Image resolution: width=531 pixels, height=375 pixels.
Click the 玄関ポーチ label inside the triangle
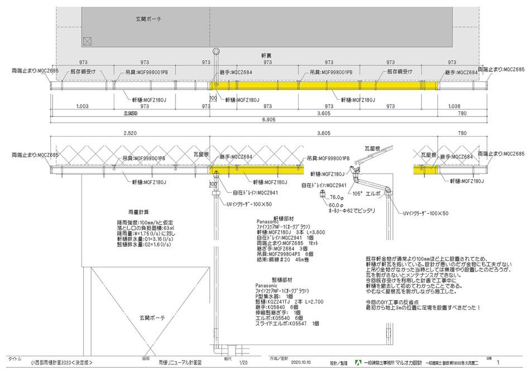(x=152, y=318)
